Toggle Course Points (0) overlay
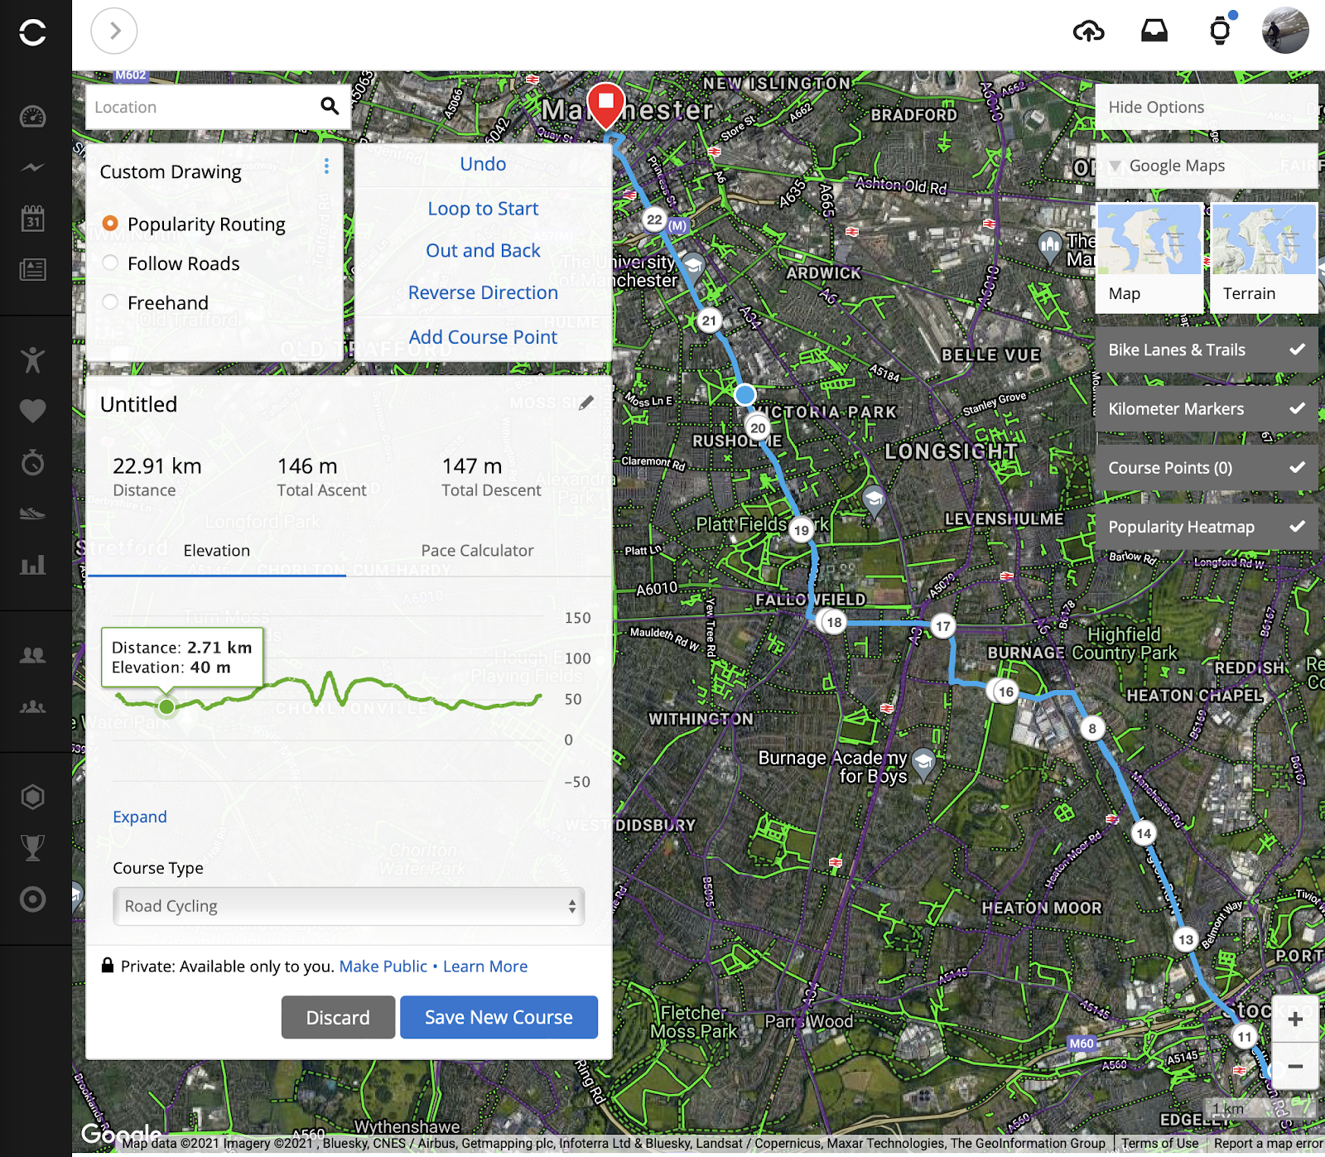Viewport: 1325px width, 1157px height. click(1207, 468)
